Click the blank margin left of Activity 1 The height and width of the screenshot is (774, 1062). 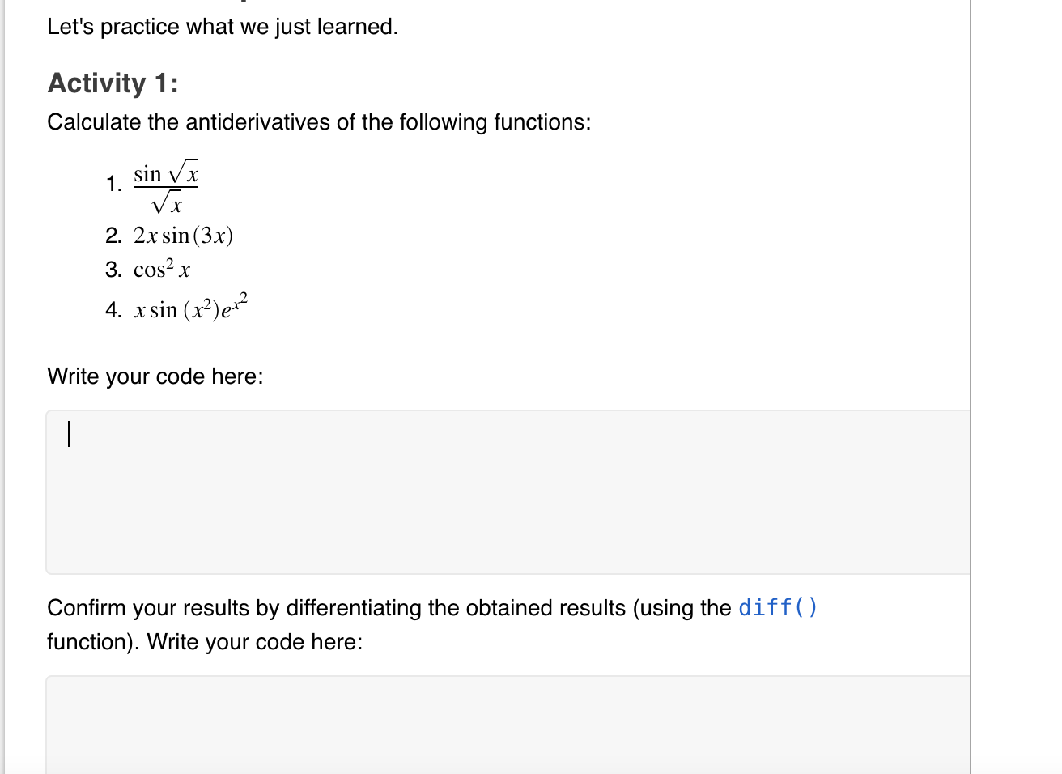click(24, 83)
